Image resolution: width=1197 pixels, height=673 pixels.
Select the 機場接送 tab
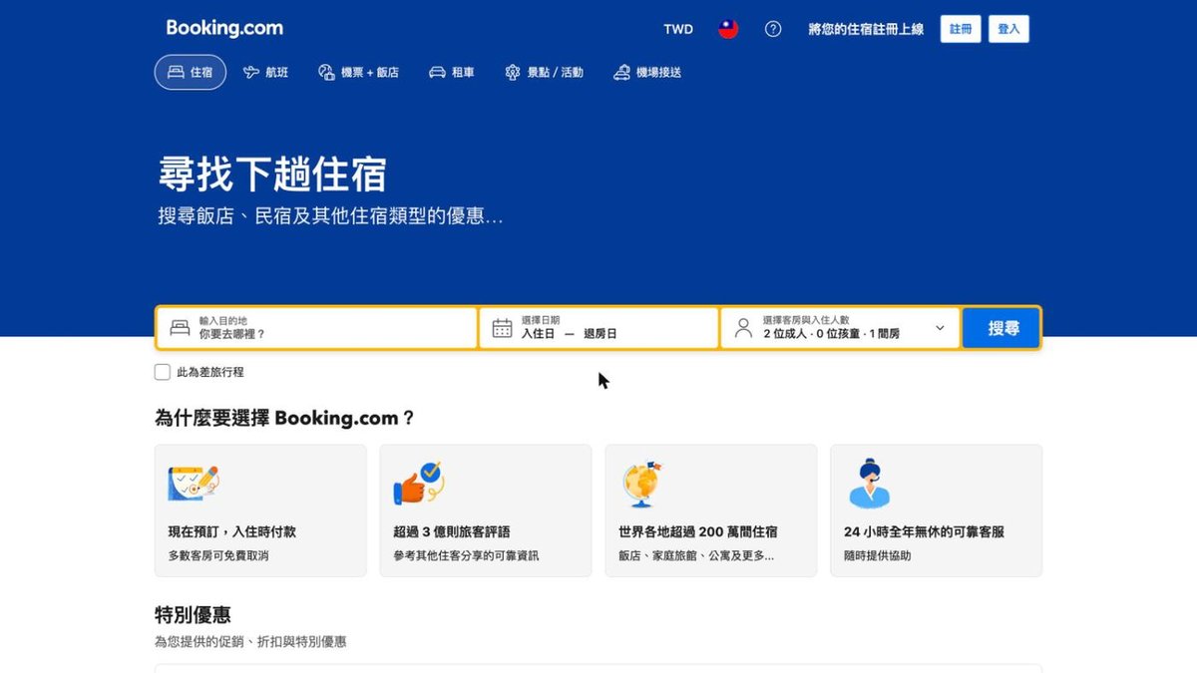coord(647,72)
